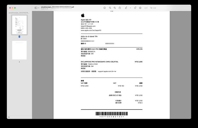Show the Markup toolbar
The width and height of the screenshot is (198, 128).
click(140, 7)
